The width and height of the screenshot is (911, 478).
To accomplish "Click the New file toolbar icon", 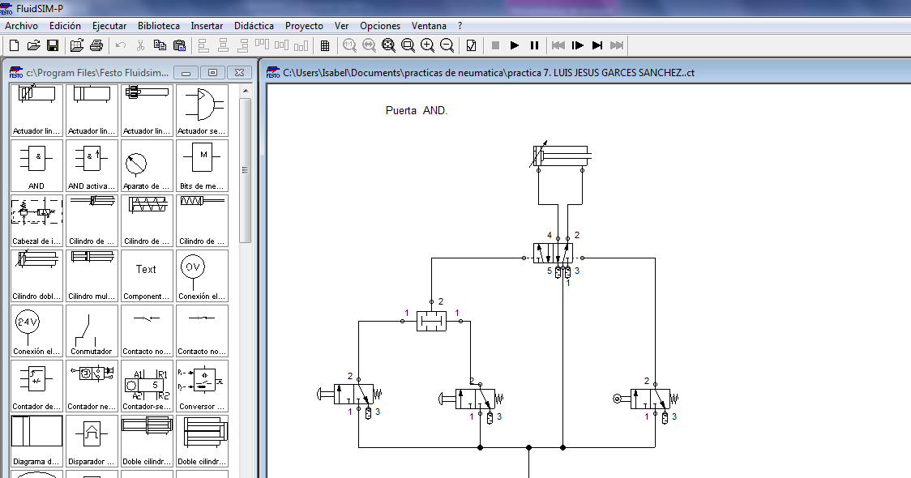I will [x=15, y=45].
